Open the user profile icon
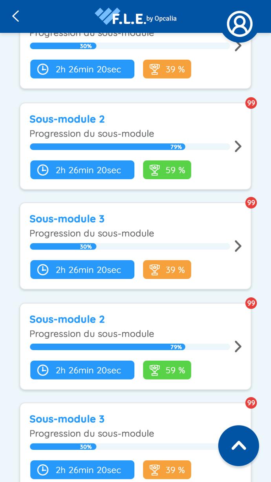Image resolution: width=271 pixels, height=482 pixels. pyautogui.click(x=240, y=24)
